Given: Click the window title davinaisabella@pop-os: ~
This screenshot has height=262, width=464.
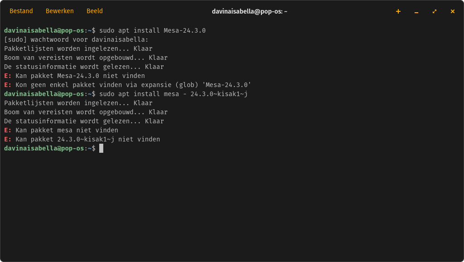Looking at the screenshot, I should point(250,11).
